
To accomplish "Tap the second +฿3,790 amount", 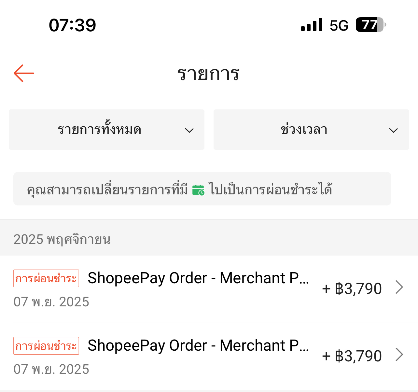I will click(352, 356).
